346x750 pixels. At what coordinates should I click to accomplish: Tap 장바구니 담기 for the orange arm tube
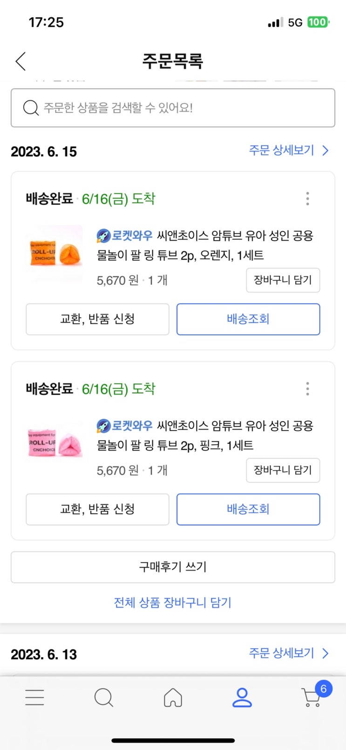(283, 280)
